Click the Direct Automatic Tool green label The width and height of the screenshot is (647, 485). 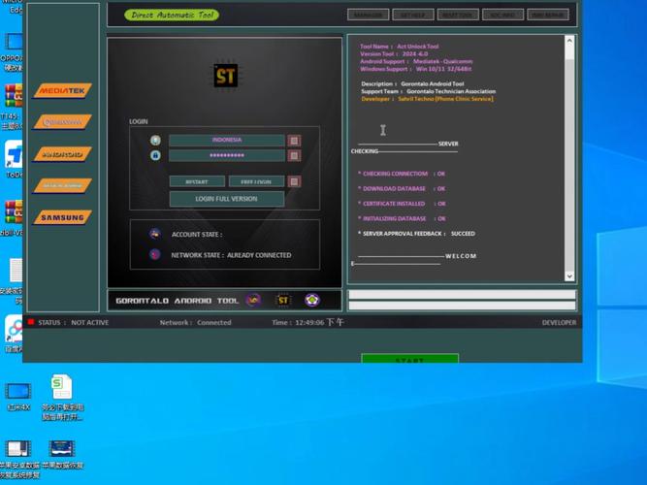[172, 15]
